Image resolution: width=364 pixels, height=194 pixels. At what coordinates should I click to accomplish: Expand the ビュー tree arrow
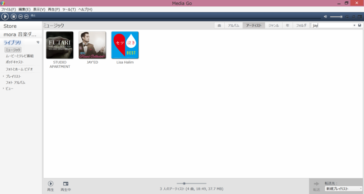tap(3, 88)
